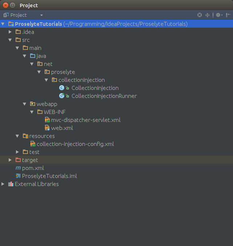Select the ProseliteTutorials root project node
The width and height of the screenshot is (233, 246).
[38, 24]
